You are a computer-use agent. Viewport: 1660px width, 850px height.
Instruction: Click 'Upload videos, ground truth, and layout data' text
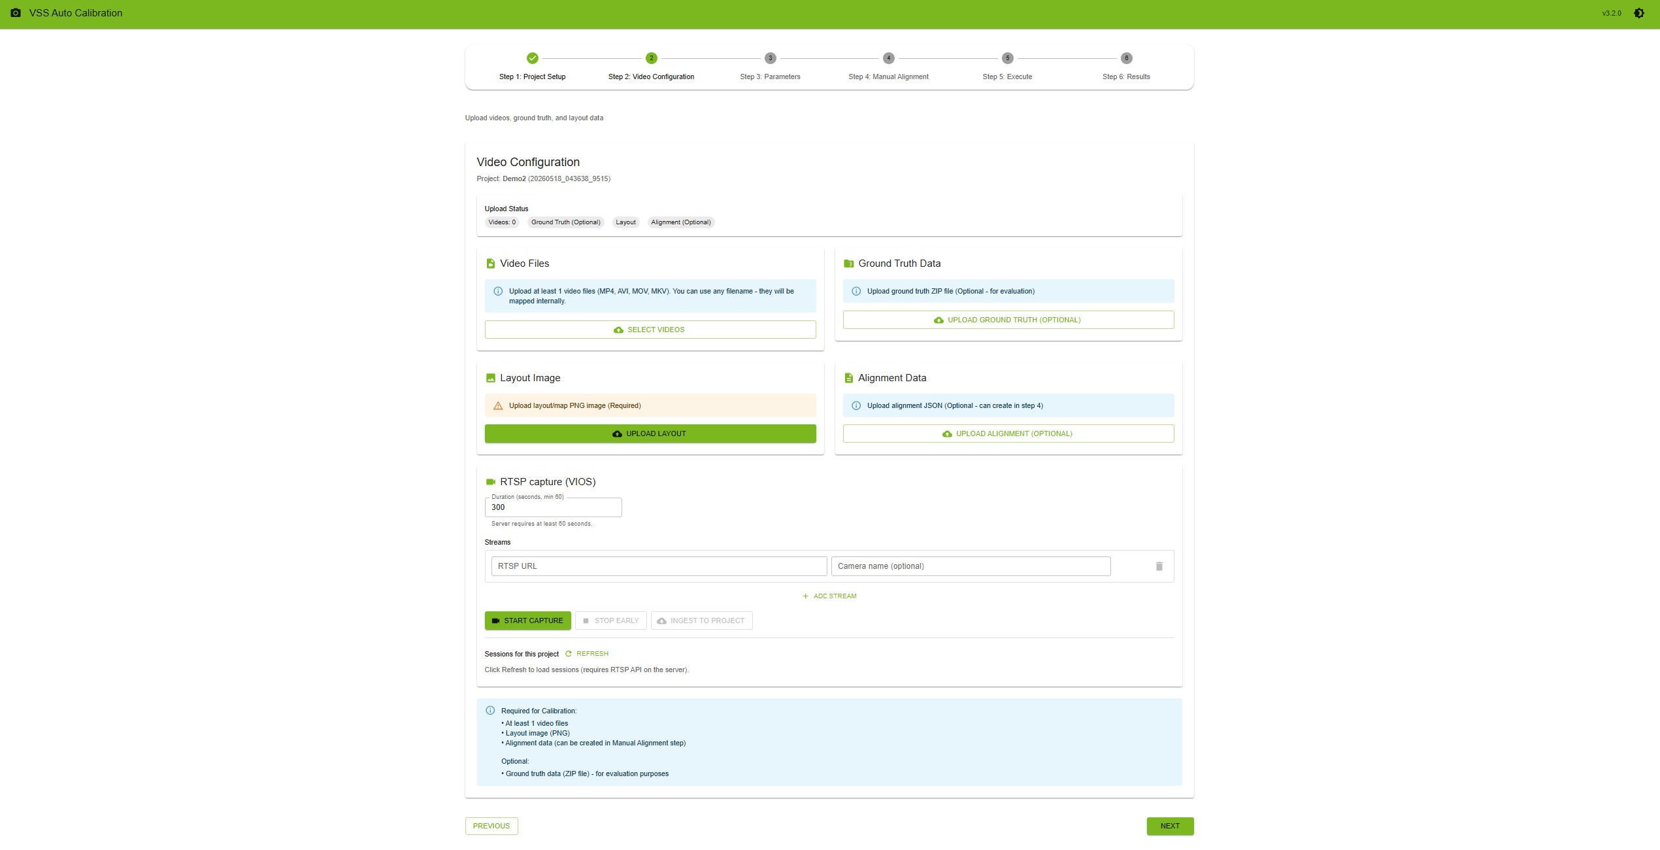(534, 118)
